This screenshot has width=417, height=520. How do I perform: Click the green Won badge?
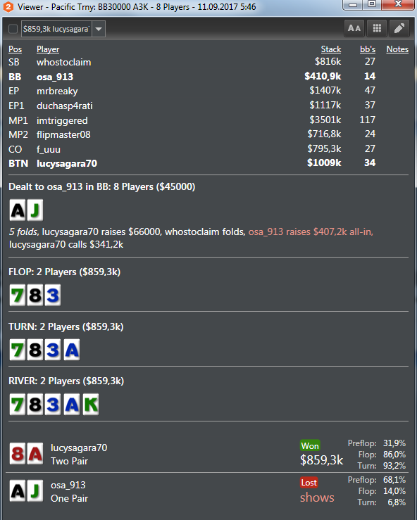tap(310, 445)
